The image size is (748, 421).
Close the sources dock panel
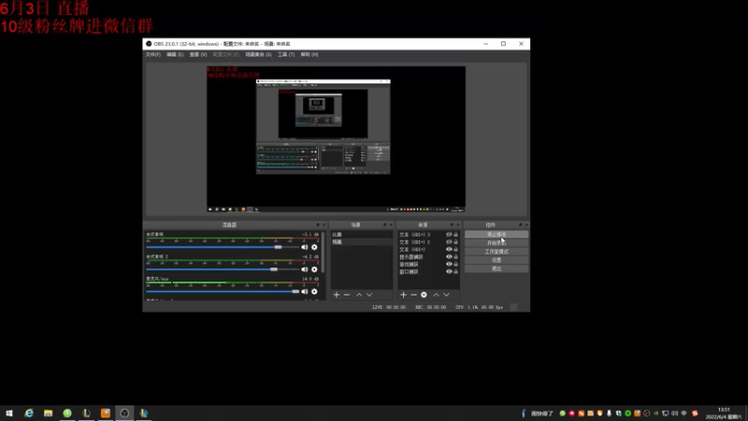(458, 225)
